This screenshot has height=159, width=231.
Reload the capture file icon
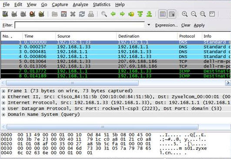pos(82,14)
